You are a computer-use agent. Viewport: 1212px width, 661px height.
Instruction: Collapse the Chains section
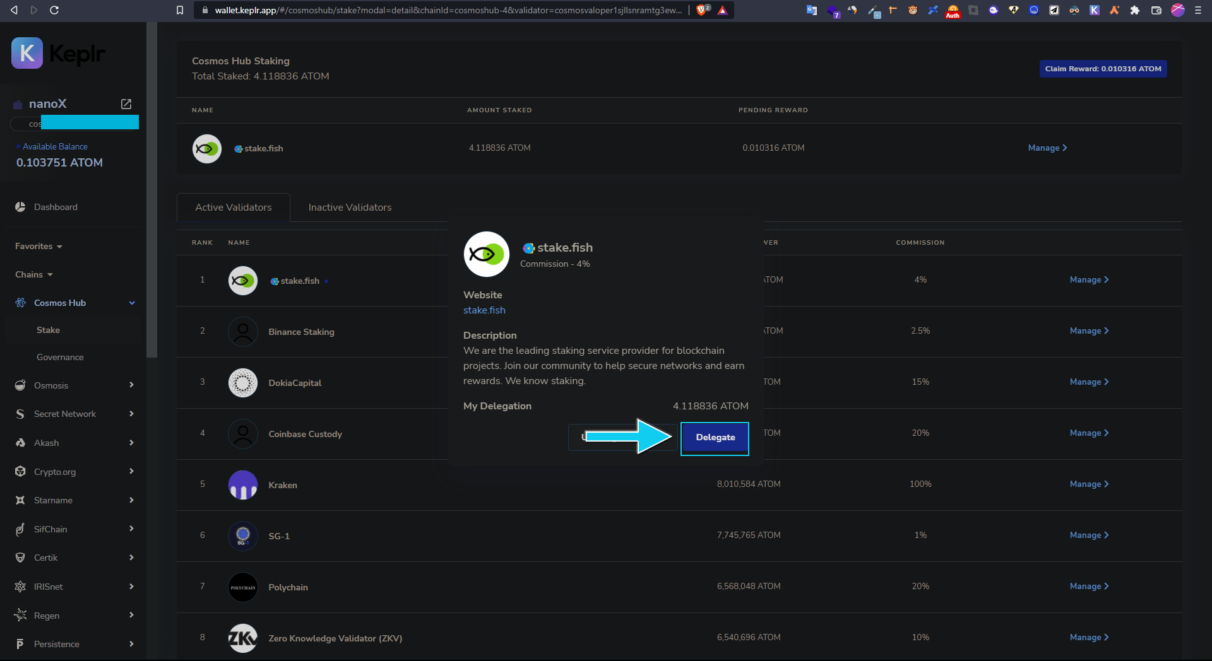click(x=34, y=274)
